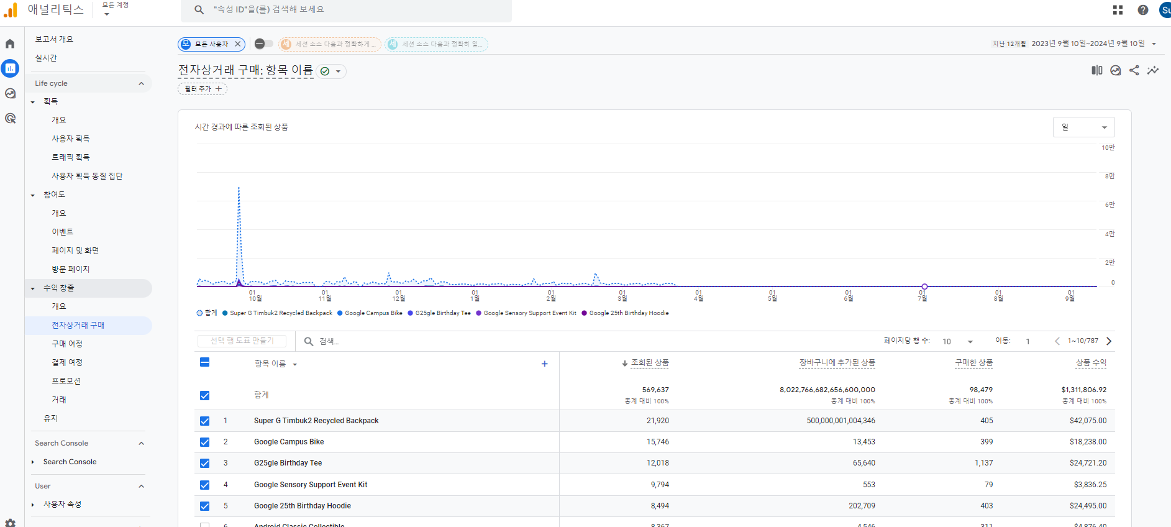Image resolution: width=1171 pixels, height=527 pixels.
Task: Toggle the comparison switch beside 모든 사용자
Action: pos(263,44)
